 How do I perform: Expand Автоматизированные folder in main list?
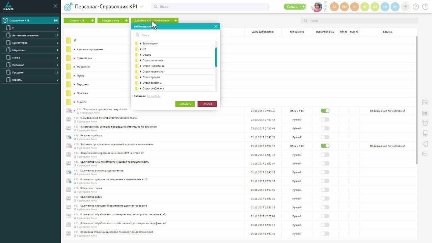[x=74, y=49]
